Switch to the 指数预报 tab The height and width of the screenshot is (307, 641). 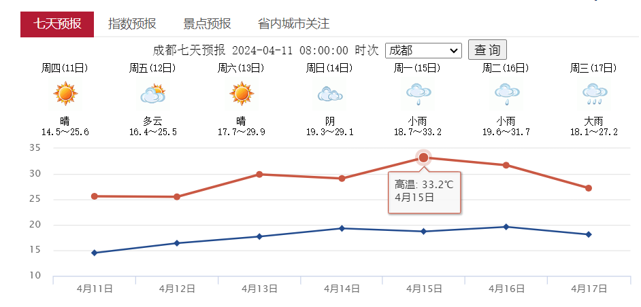coord(132,24)
